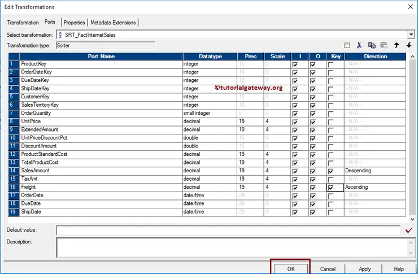
Task: Select row number 1 header
Action: click(14, 64)
